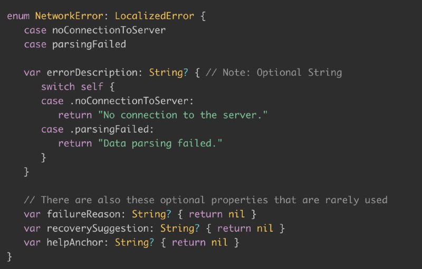Click the final closing brace of enum

point(9,257)
